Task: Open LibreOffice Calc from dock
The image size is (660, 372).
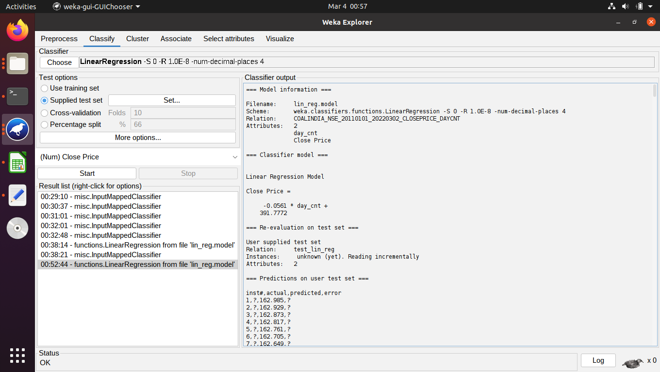Action: (17, 162)
